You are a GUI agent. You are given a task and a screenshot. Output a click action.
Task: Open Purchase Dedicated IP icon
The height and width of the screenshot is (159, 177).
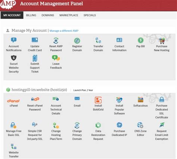point(119,125)
